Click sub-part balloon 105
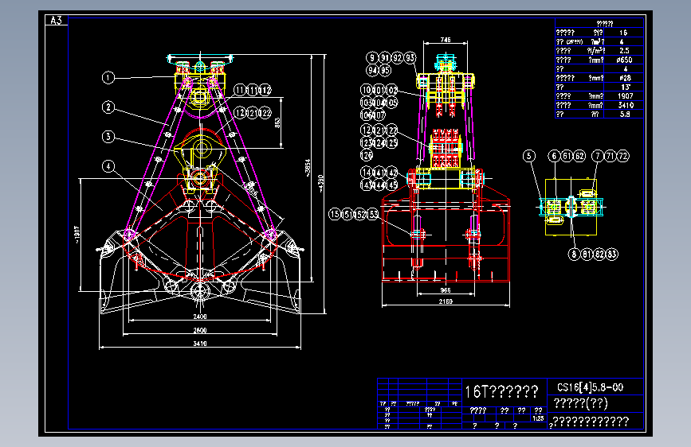This screenshot has height=447, width=691. click(x=392, y=103)
